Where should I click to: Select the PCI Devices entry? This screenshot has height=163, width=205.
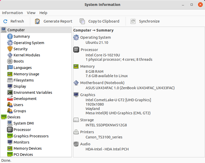coord(23,155)
